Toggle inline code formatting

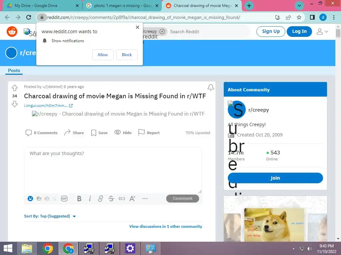122,199
